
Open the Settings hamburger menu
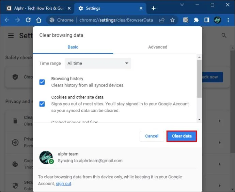tap(11, 36)
